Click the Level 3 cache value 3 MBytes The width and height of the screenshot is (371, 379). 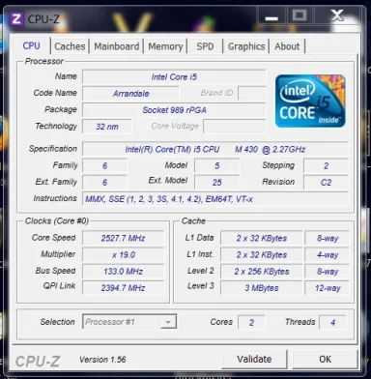[x=262, y=288]
